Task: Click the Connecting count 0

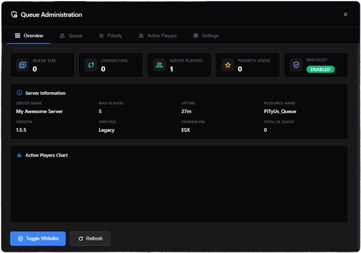Action: point(103,69)
